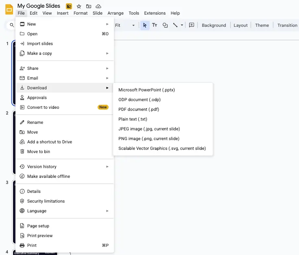Choose Make available offline
This screenshot has height=255, width=299.
[x=65, y=176]
